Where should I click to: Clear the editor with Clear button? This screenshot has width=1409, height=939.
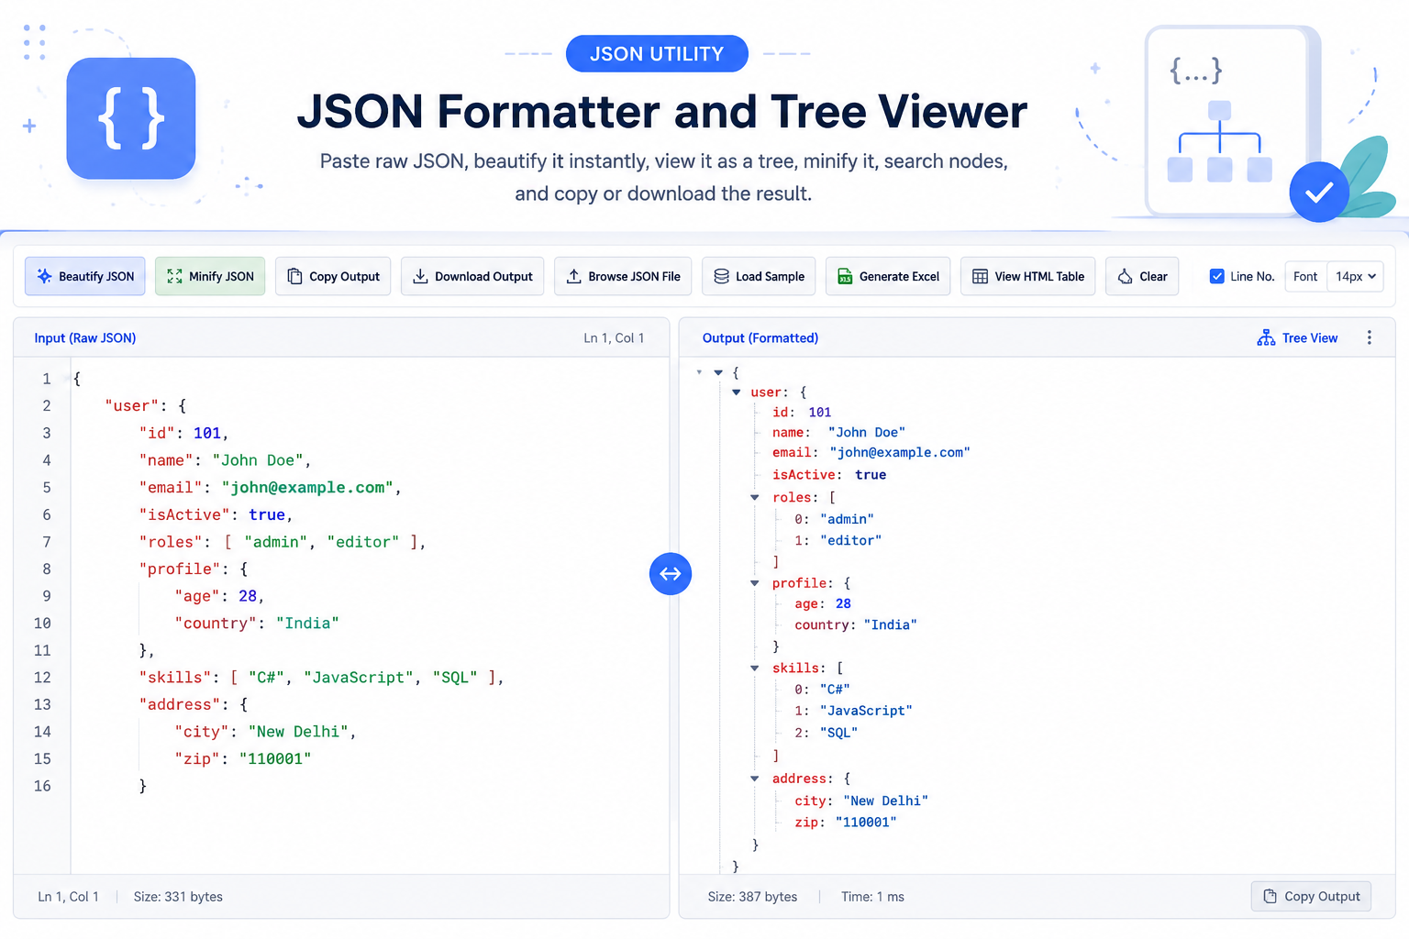point(1142,276)
